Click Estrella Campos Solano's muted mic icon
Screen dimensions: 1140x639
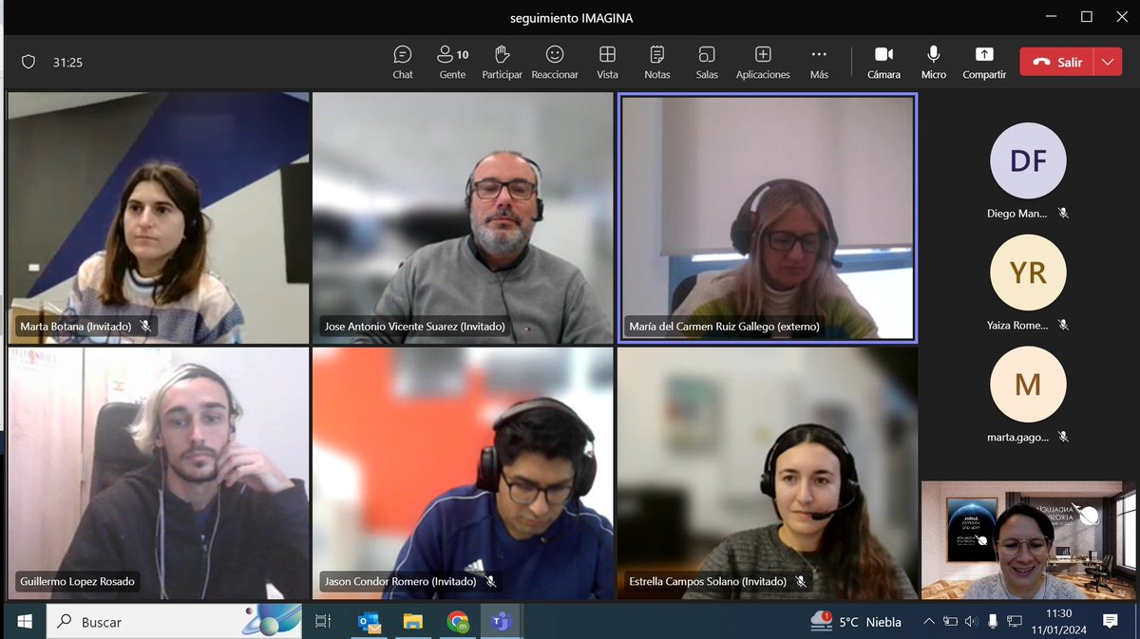coord(801,581)
